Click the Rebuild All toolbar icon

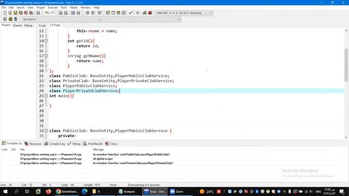tap(124, 13)
